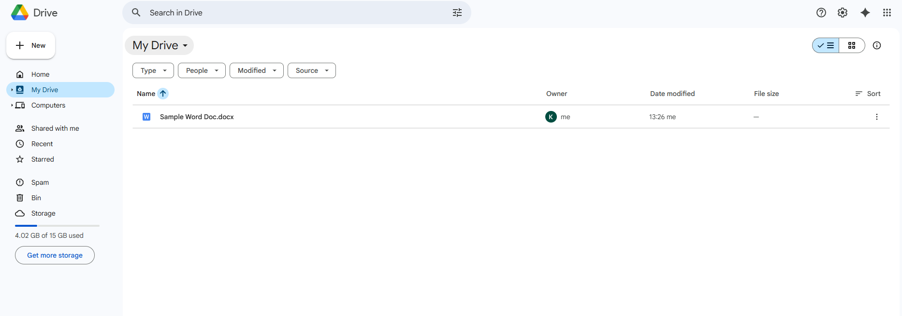Expand the Computers tree arrow in sidebar

click(x=12, y=105)
